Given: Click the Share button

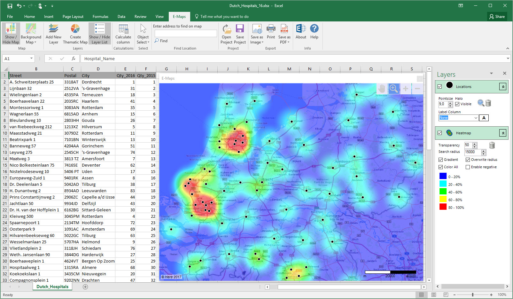Looking at the screenshot, I should [x=497, y=16].
